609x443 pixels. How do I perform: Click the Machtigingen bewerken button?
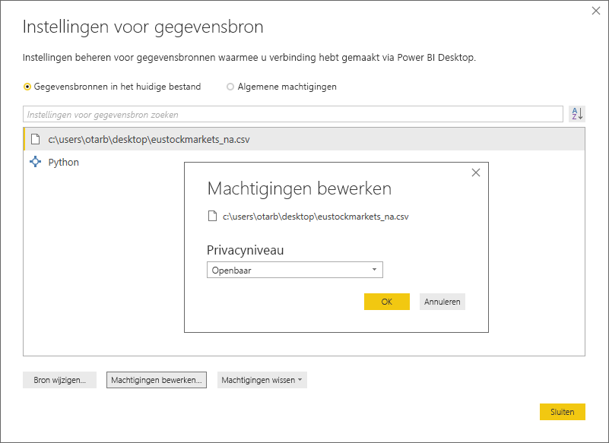coord(156,379)
